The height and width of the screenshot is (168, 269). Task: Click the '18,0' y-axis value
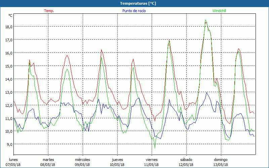click(x=9, y=27)
